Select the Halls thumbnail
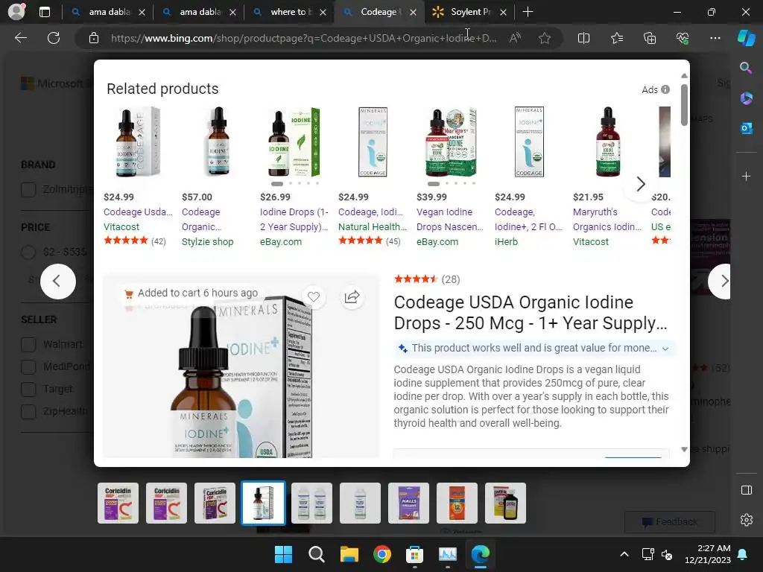Viewport: 763px width, 572px height. [x=408, y=503]
